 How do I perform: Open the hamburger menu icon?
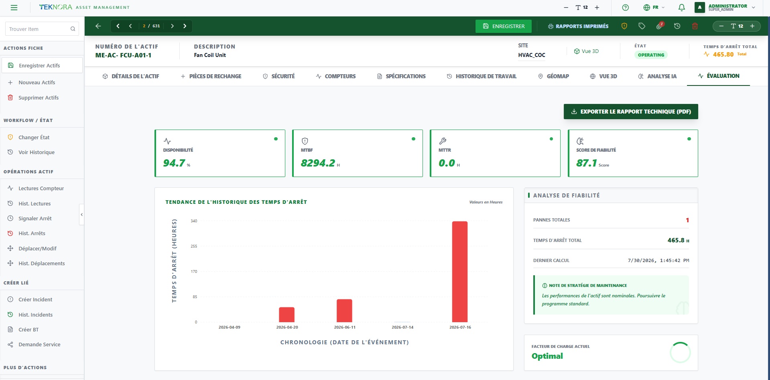[x=14, y=7]
